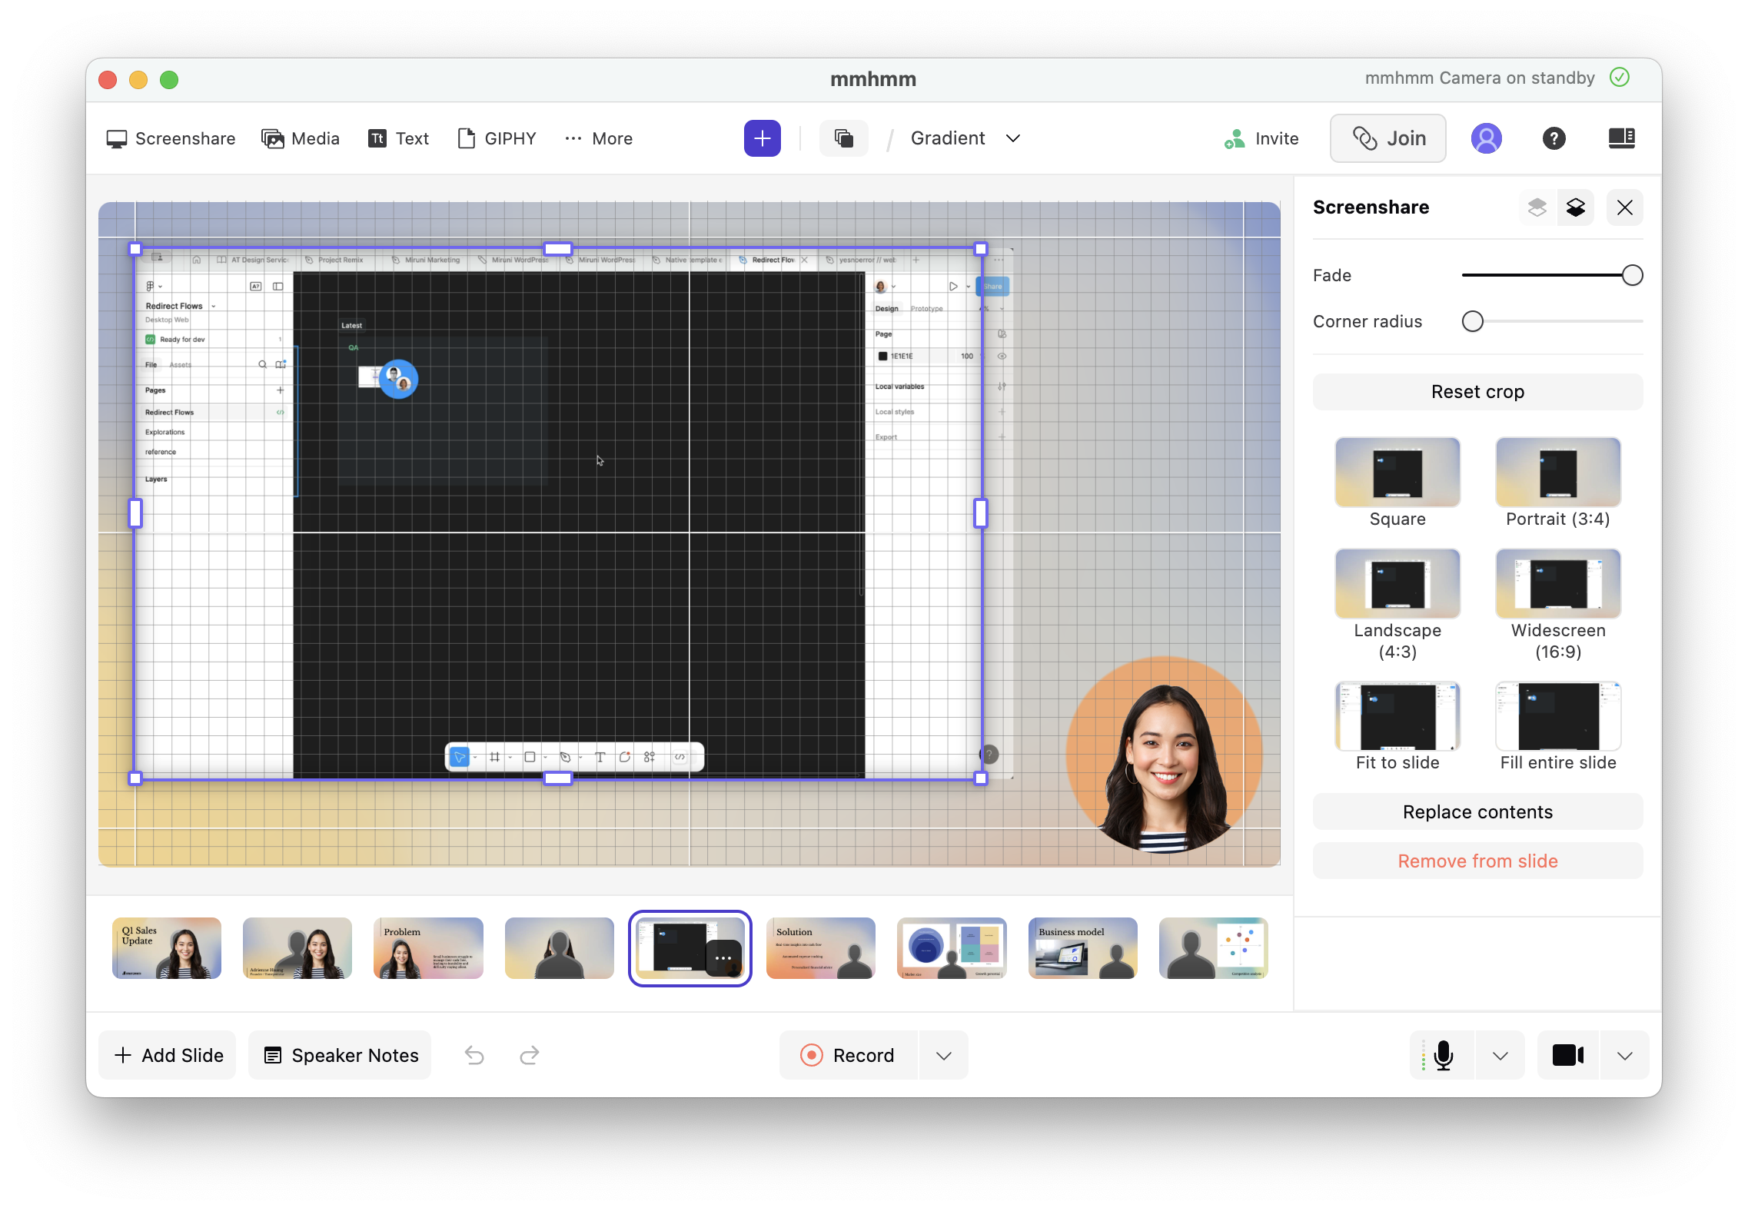Expand the Gradient room dropdown

tap(1012, 138)
